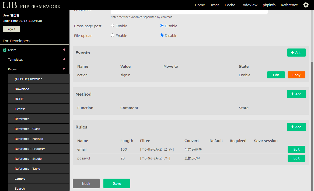This screenshot has width=314, height=191.
Task: Click the Properties input field
Action: point(189,11)
